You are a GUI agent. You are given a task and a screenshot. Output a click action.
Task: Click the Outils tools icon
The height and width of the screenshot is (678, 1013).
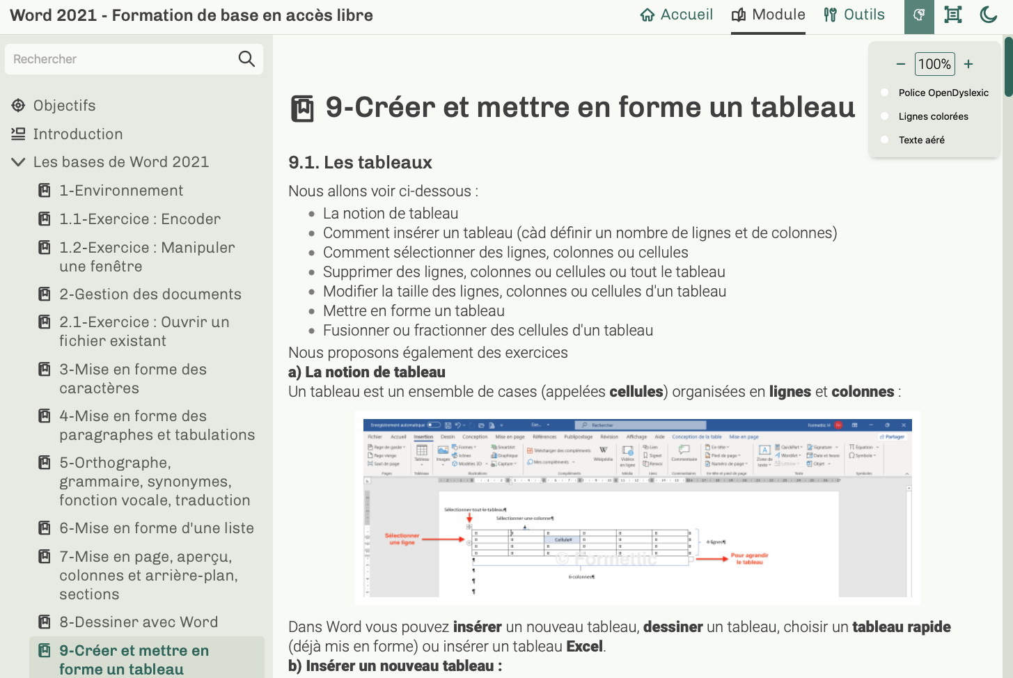pos(830,15)
